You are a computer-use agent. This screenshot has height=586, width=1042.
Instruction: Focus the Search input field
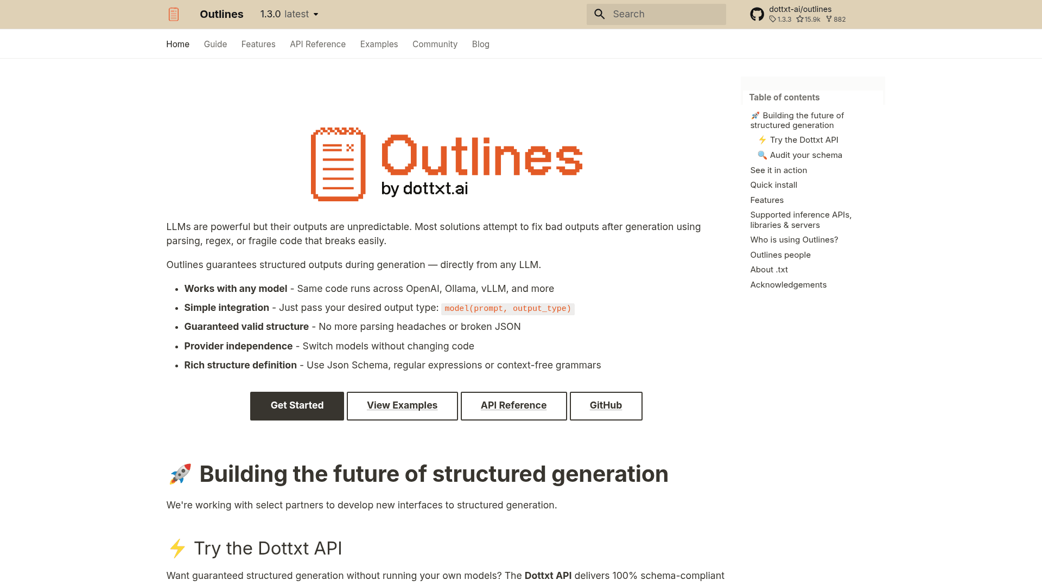pos(656,14)
